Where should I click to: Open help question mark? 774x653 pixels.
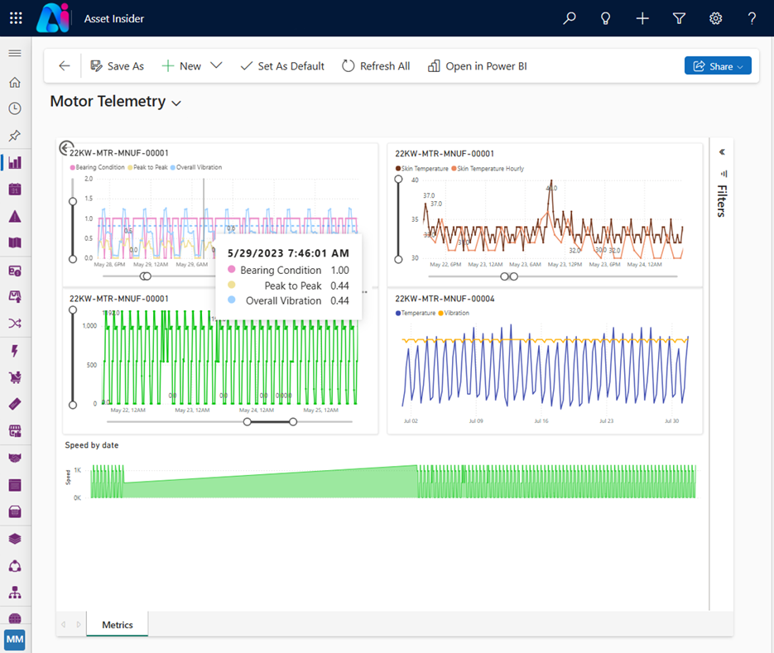pos(752,18)
